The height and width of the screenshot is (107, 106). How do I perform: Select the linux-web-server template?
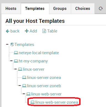[46, 94]
